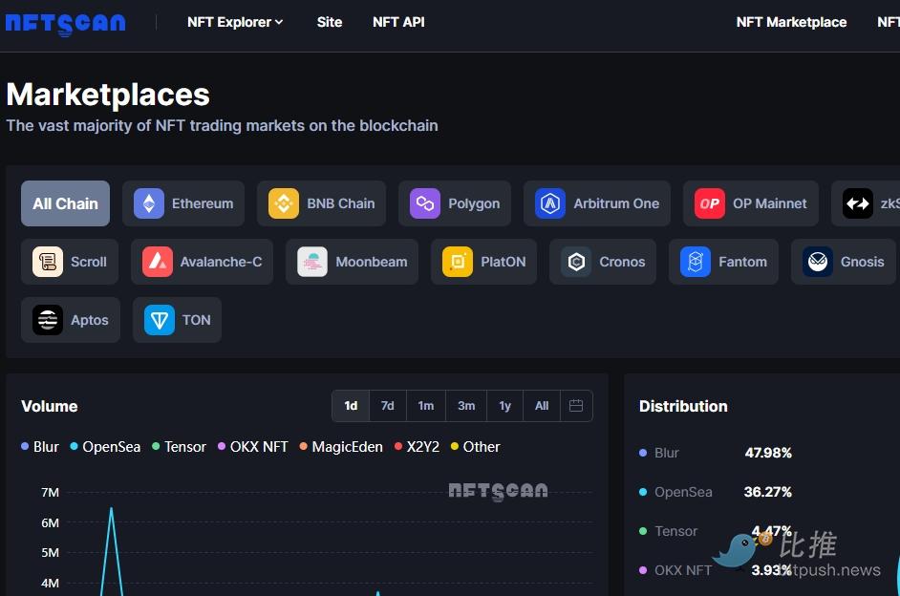Click the NFTScan logo in the header

pos(65,24)
